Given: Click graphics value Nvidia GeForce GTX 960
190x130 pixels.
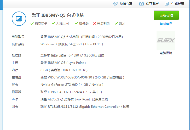Looking at the screenshot, I should (72, 85).
